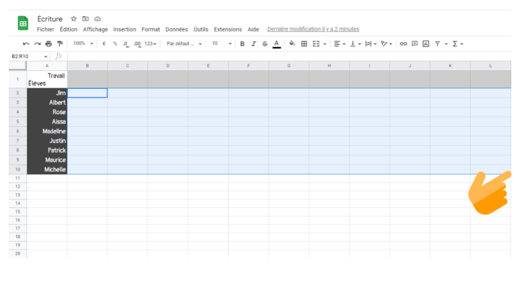Viewport: 520px width, 292px height.
Task: Star the Écriture document
Action: click(x=74, y=19)
